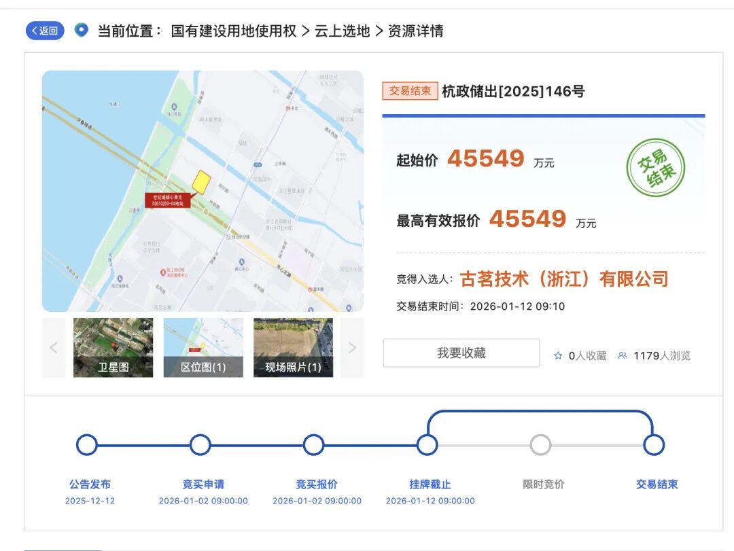The height and width of the screenshot is (551, 734).
Task: Click 古茗技术（浙江）有限公司 company name
Action: (564, 279)
